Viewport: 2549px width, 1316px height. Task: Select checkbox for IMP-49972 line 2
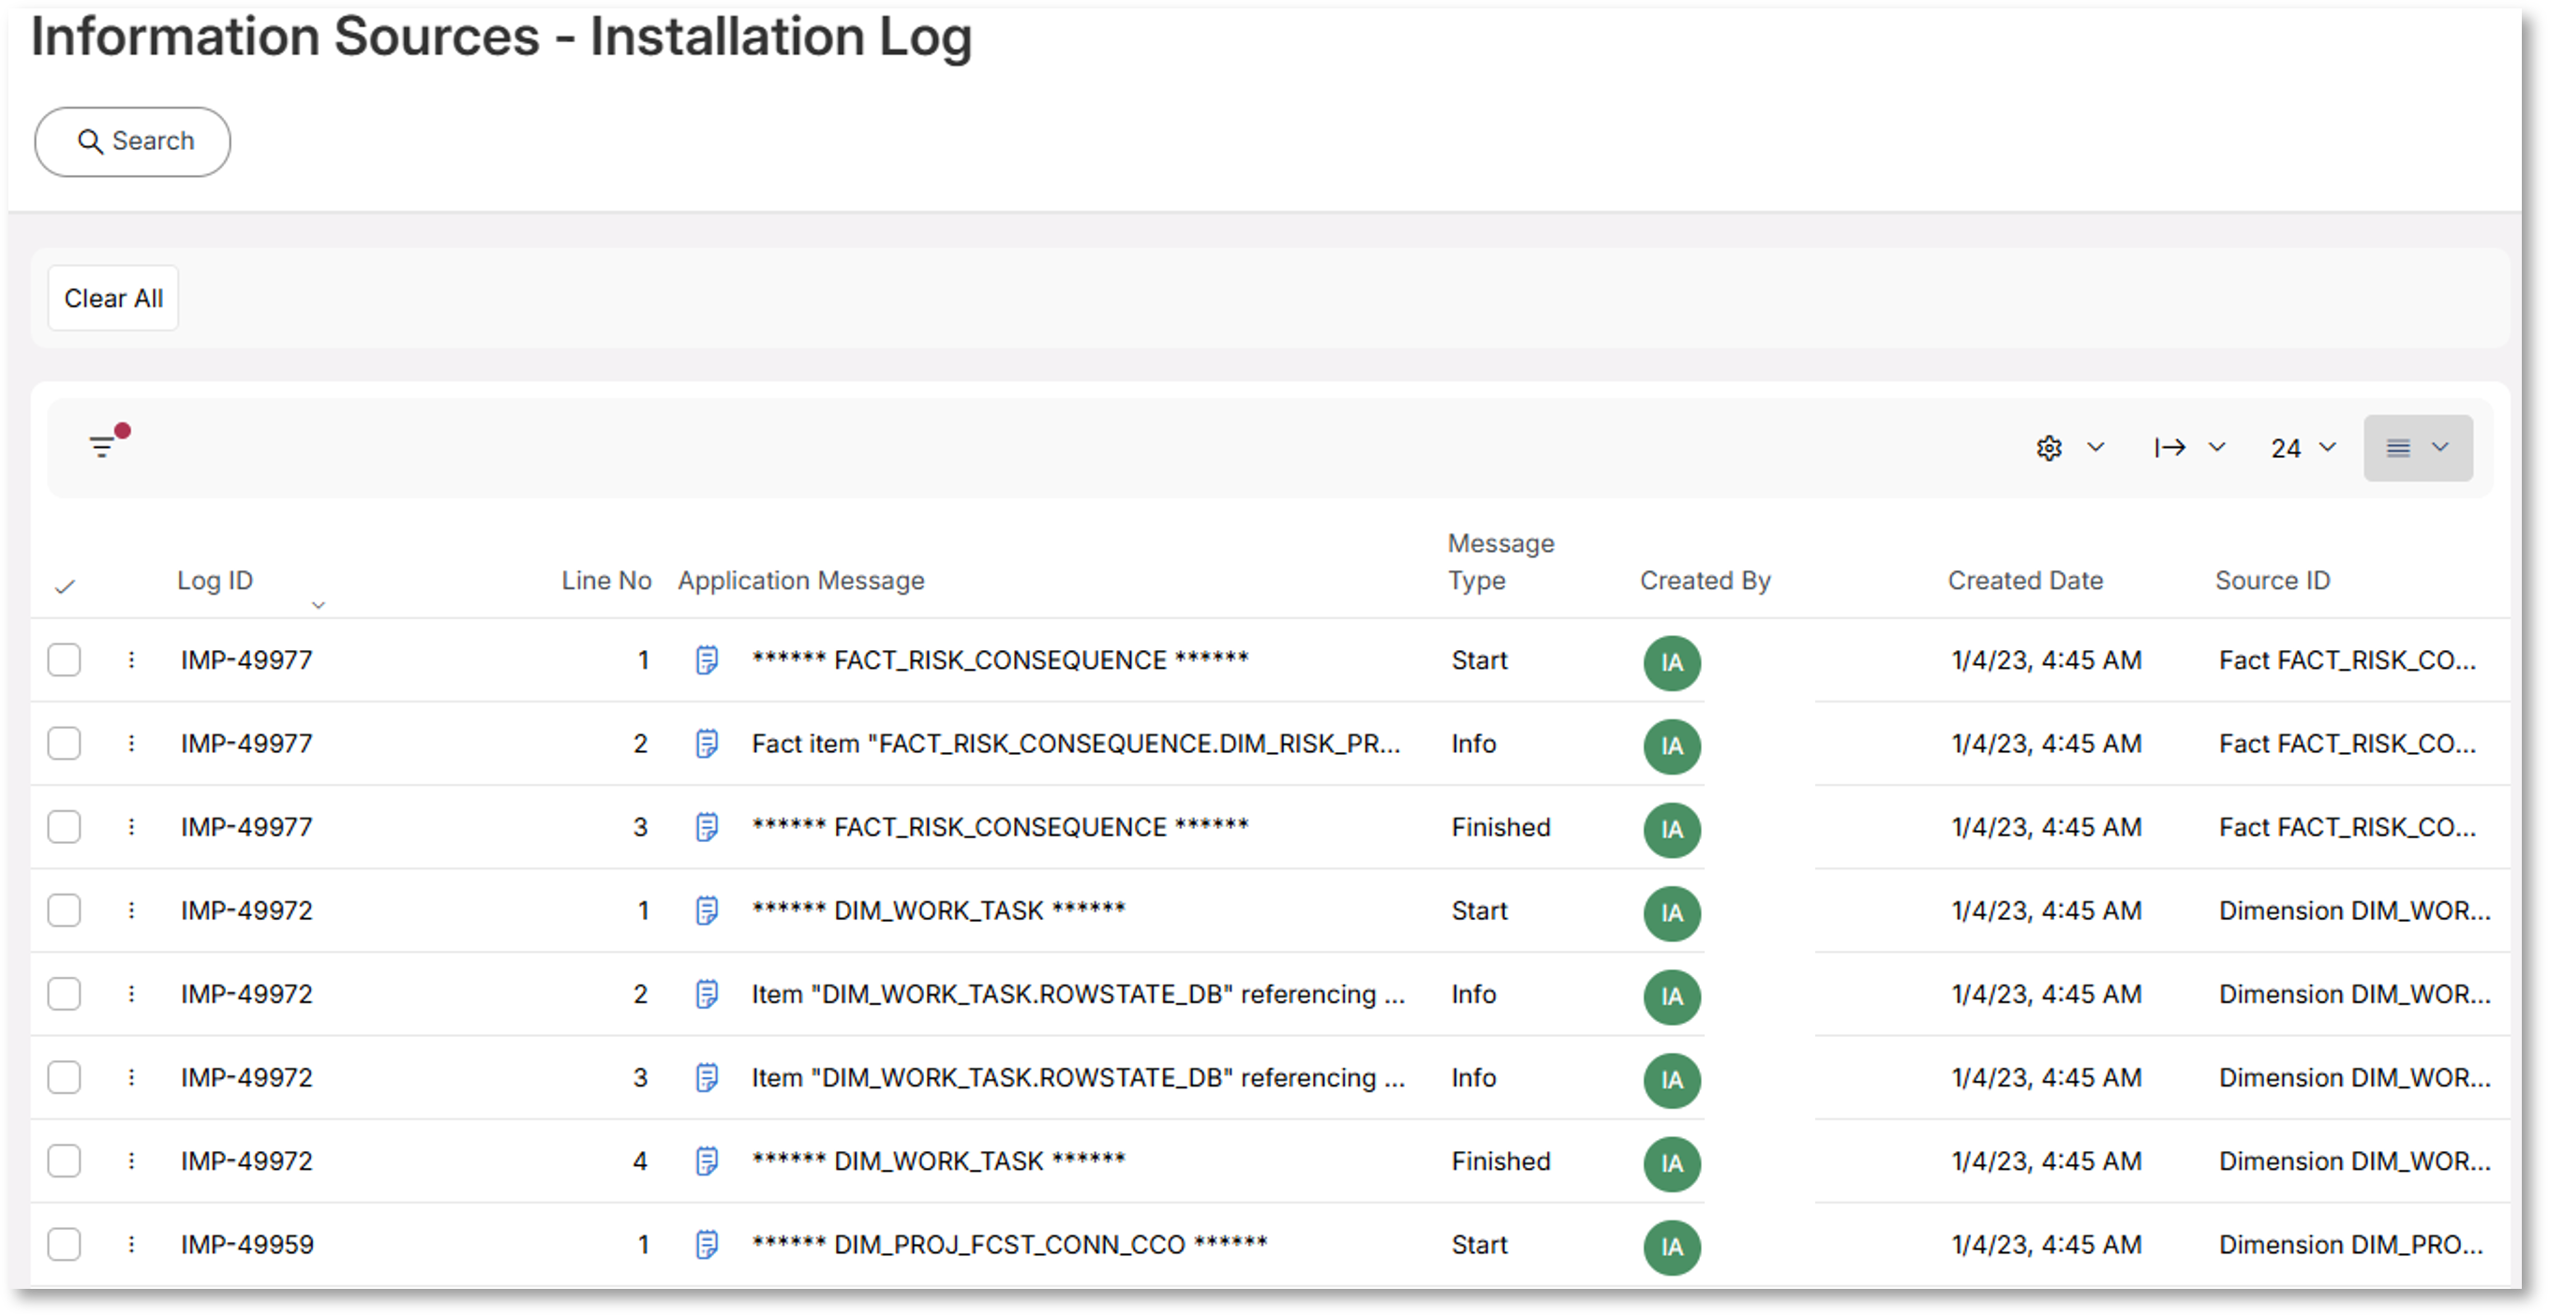pos(65,994)
